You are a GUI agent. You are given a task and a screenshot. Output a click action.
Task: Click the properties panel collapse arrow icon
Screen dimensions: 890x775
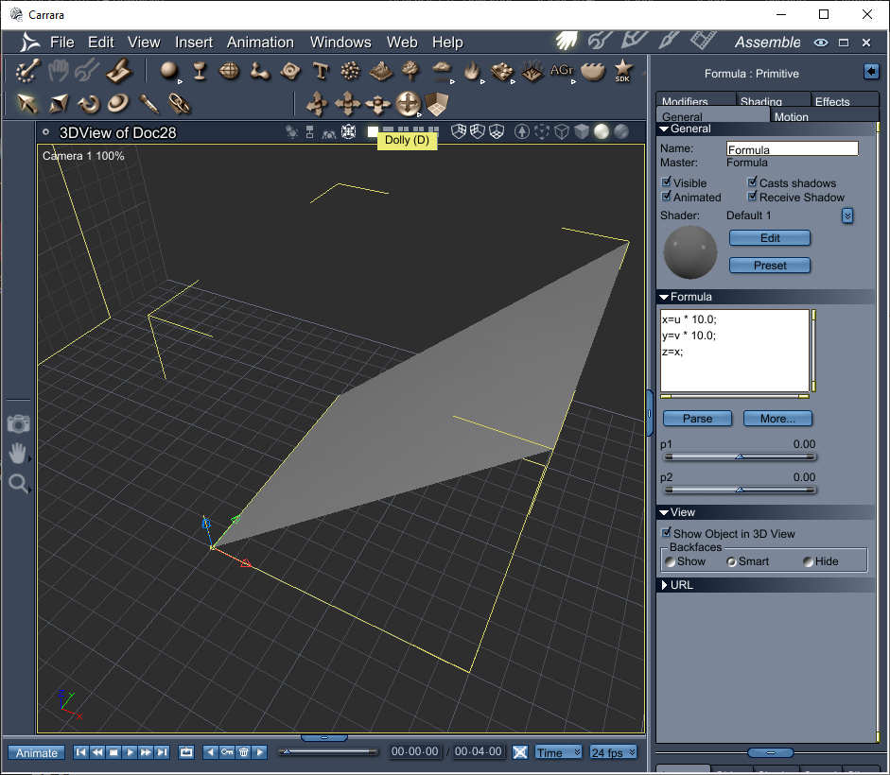click(x=870, y=72)
